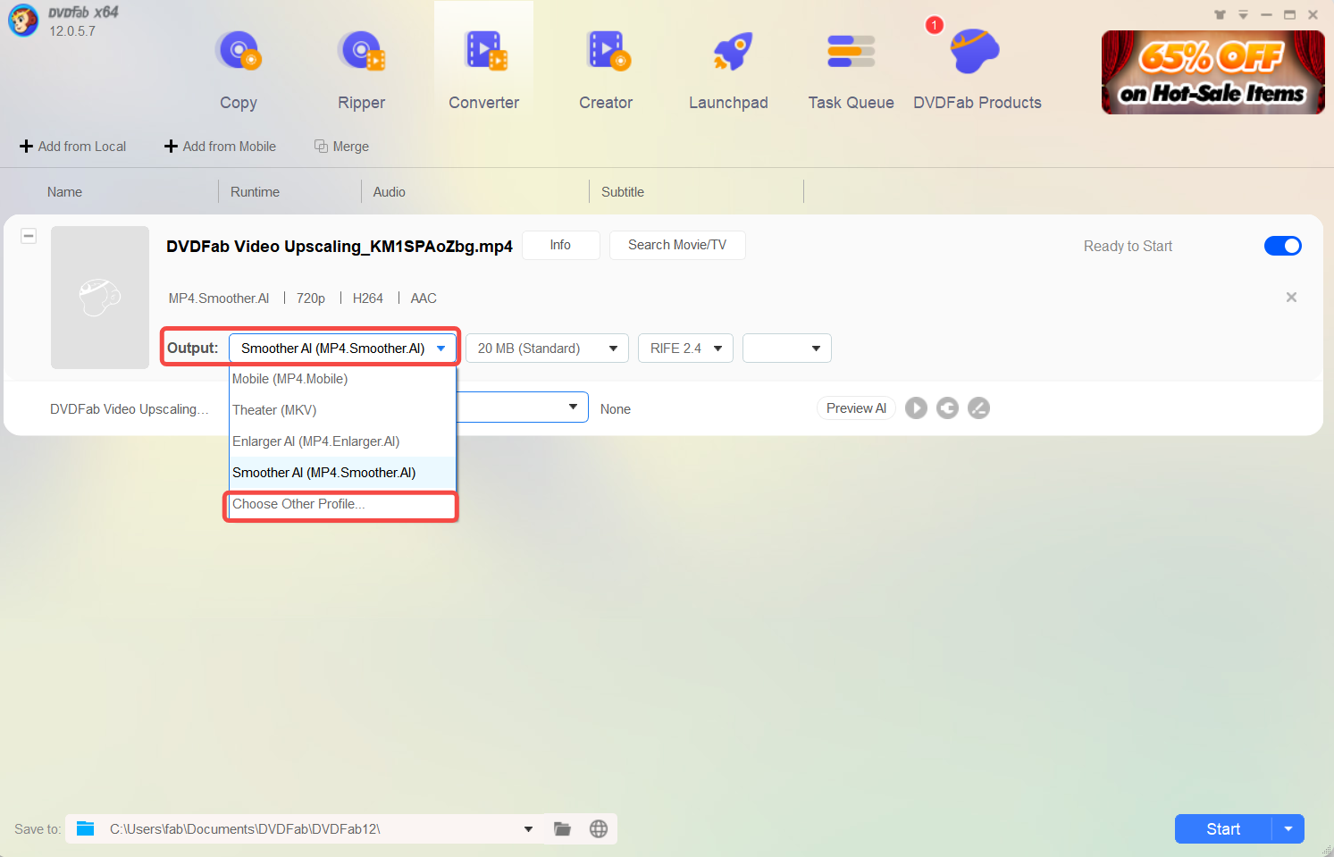Click the Start button
Image resolution: width=1334 pixels, height=857 pixels.
coord(1223,829)
